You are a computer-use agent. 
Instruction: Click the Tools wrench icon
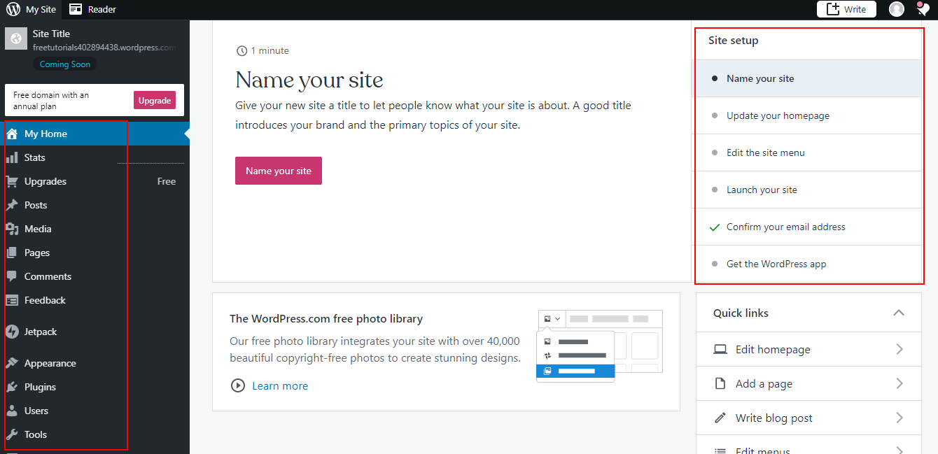12,434
